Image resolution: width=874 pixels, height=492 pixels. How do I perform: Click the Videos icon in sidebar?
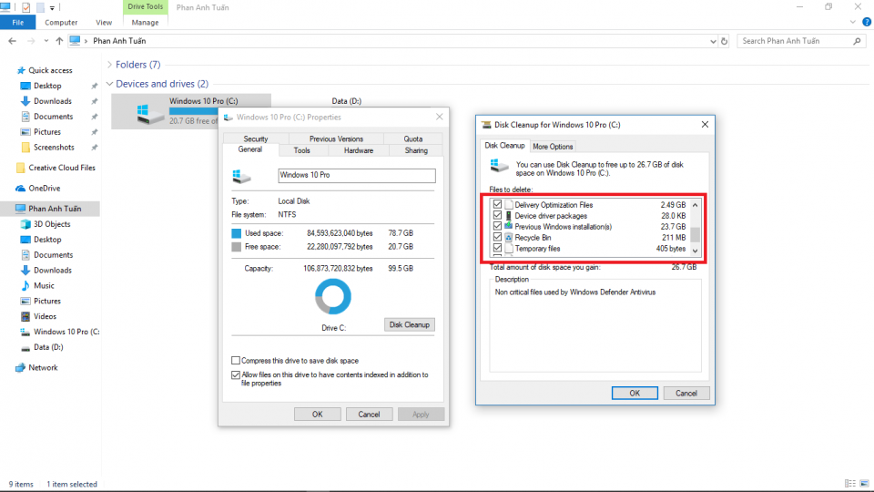(25, 316)
